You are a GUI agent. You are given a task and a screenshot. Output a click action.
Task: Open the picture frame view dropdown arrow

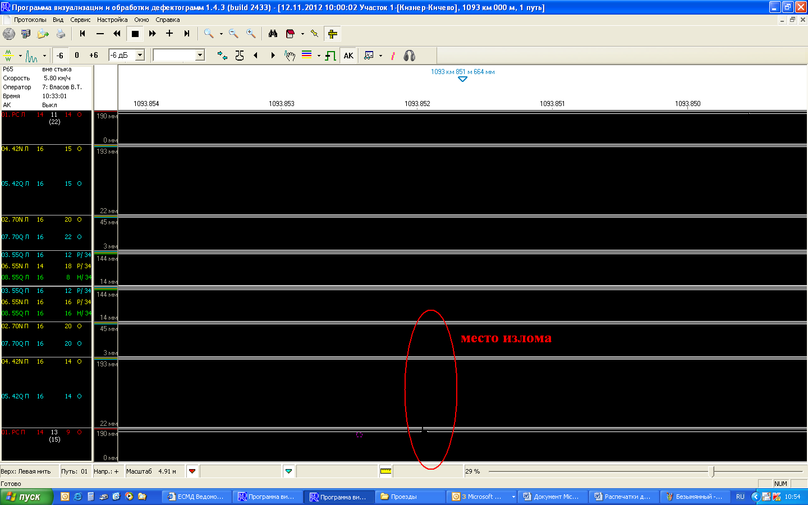(381, 56)
